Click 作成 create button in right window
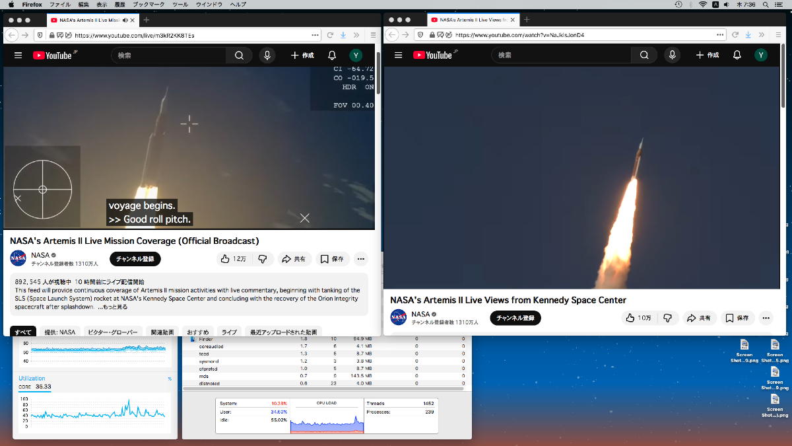This screenshot has width=792, height=446. 708,56
